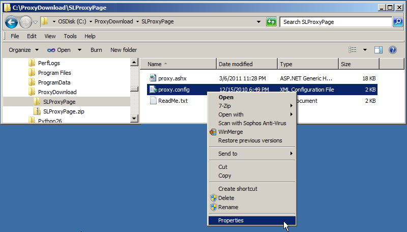The image size is (407, 232).
Task: Choose Scan with Sophos Anti-Virus
Action: (x=252, y=123)
